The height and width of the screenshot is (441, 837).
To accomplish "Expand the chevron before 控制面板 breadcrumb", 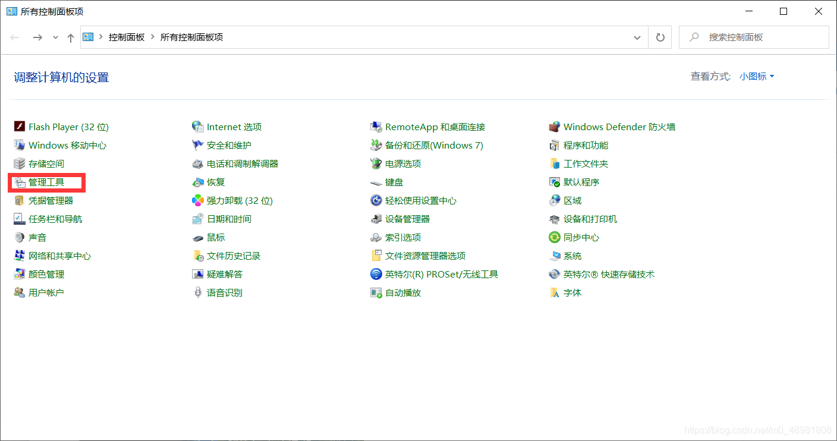I will tap(100, 37).
